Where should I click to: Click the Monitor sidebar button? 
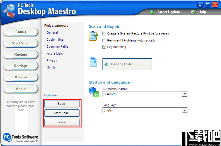pos(21,77)
